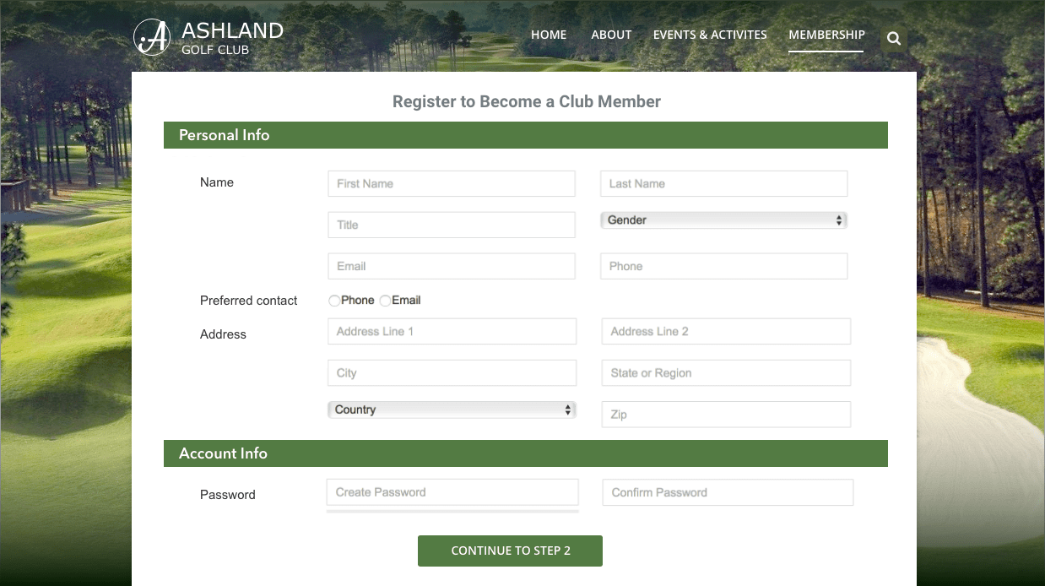Click the Confirm Password field
This screenshot has width=1045, height=586.
coord(727,492)
